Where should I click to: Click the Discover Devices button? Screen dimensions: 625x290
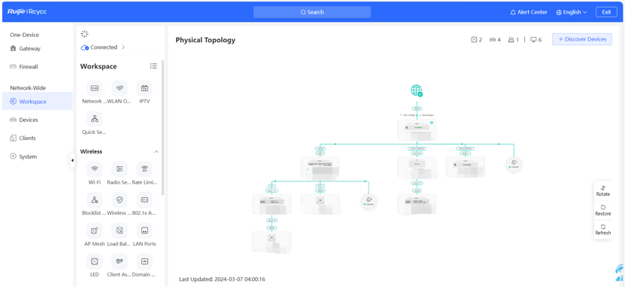[582, 39]
